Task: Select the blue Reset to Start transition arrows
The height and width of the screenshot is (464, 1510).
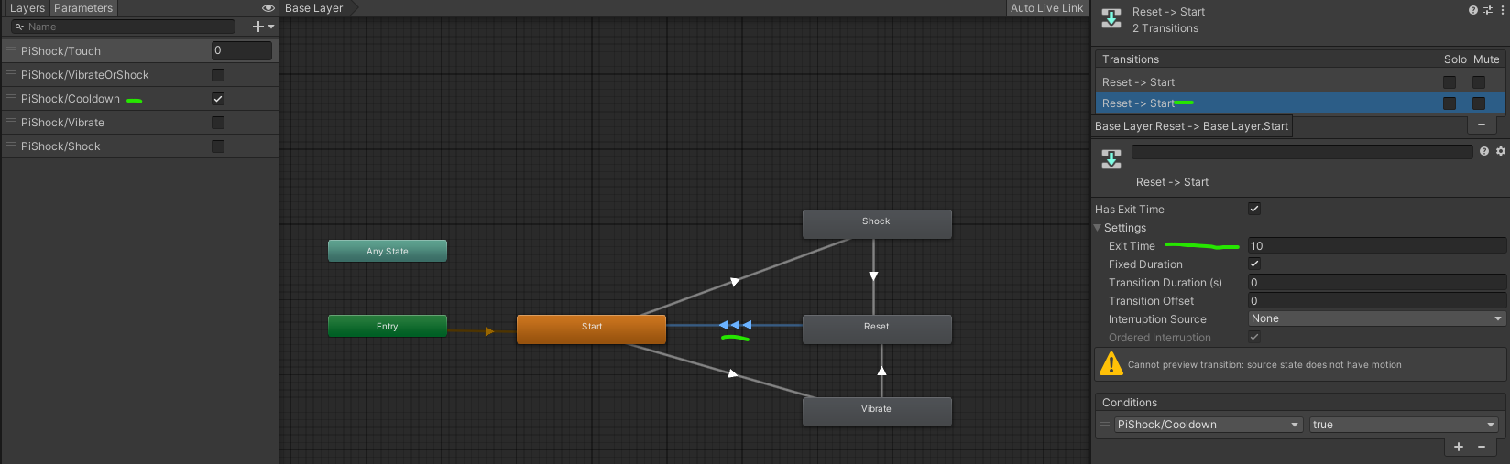Action: tap(735, 325)
